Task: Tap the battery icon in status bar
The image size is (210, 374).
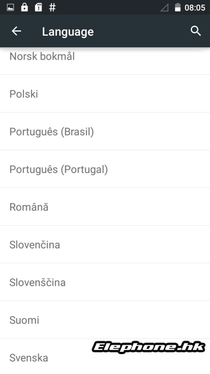Action: point(177,8)
